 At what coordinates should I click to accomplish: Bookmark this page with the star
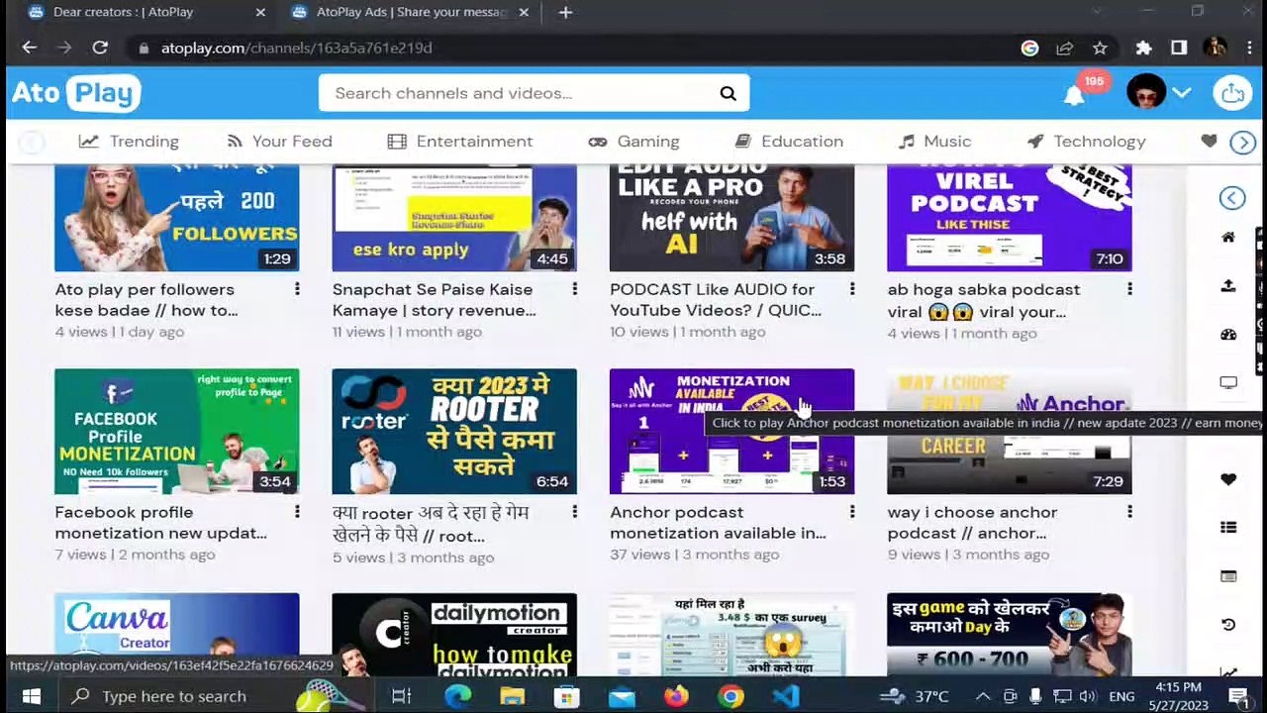click(1100, 48)
